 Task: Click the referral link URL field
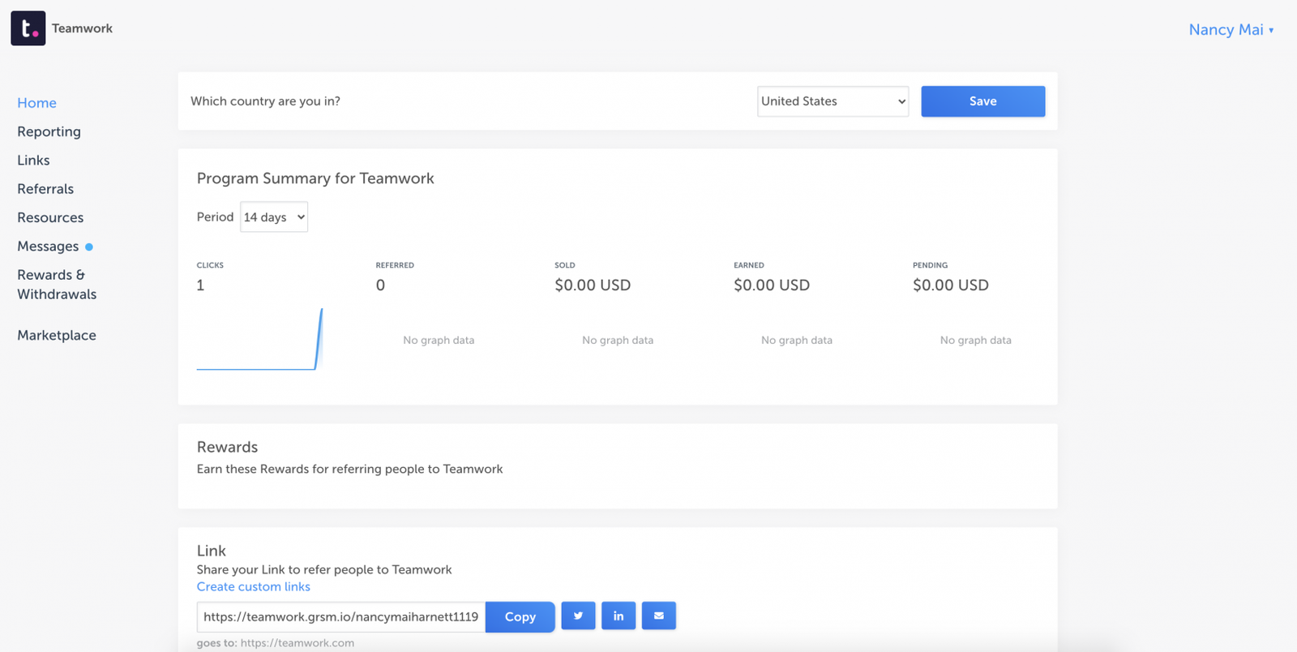pyautogui.click(x=340, y=617)
